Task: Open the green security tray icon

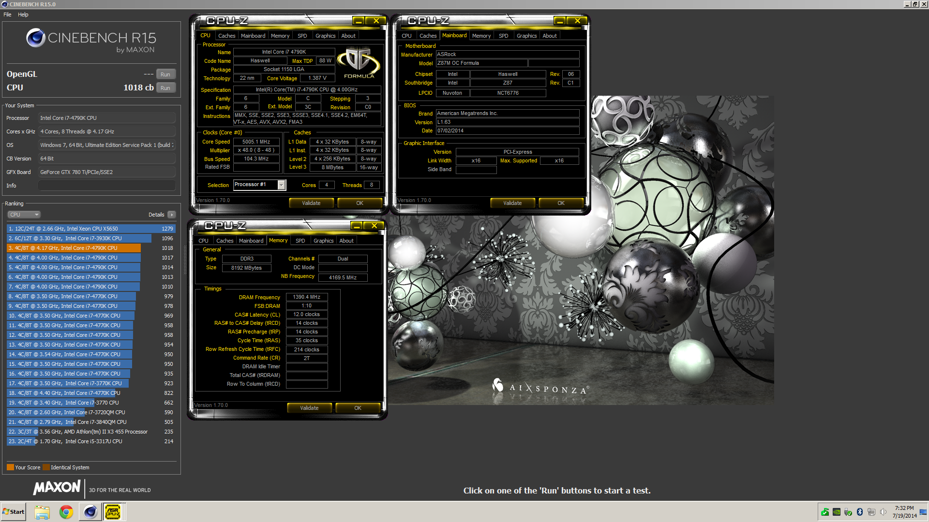Action: click(x=825, y=512)
